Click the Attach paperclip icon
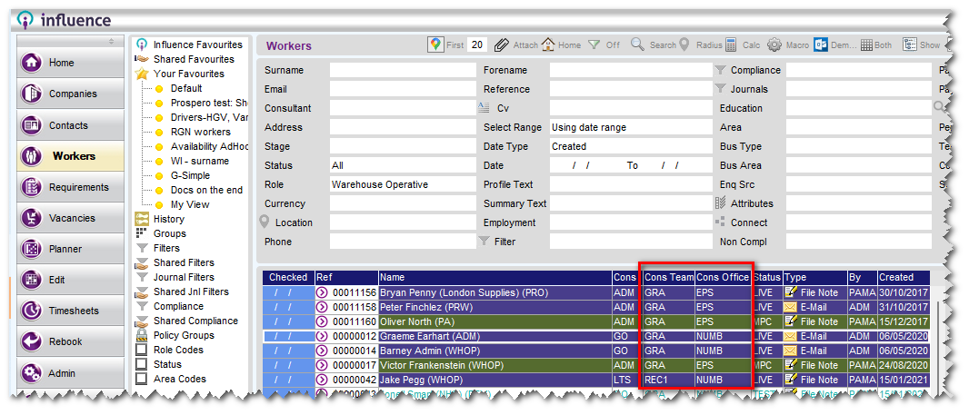 501,44
